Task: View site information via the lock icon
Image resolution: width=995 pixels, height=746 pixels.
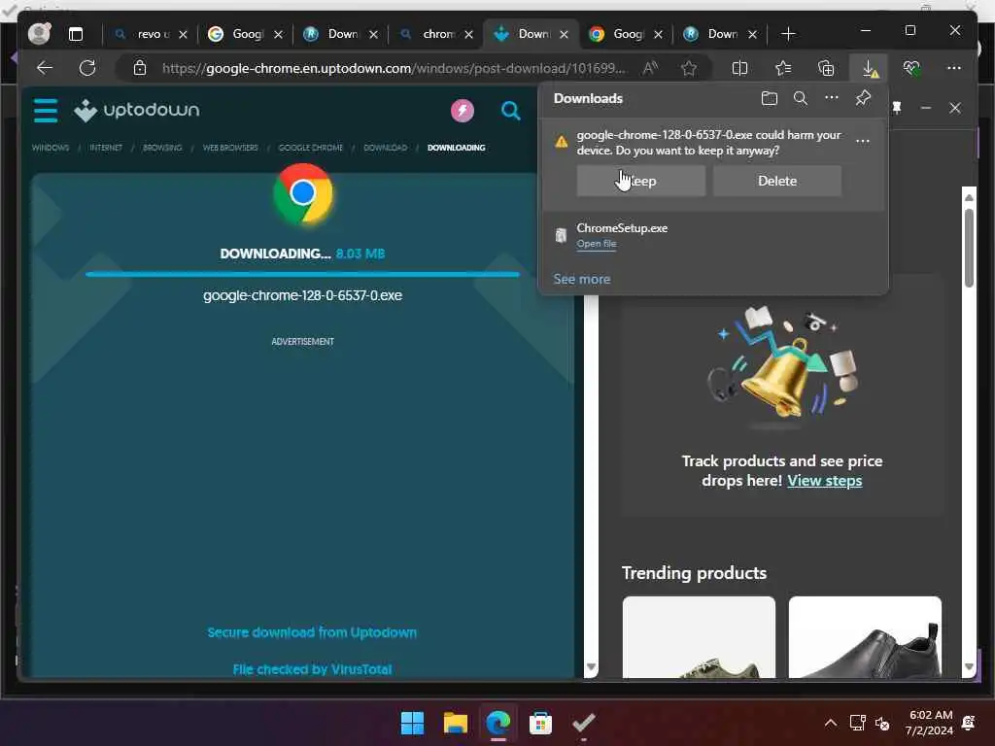Action: pyautogui.click(x=140, y=68)
